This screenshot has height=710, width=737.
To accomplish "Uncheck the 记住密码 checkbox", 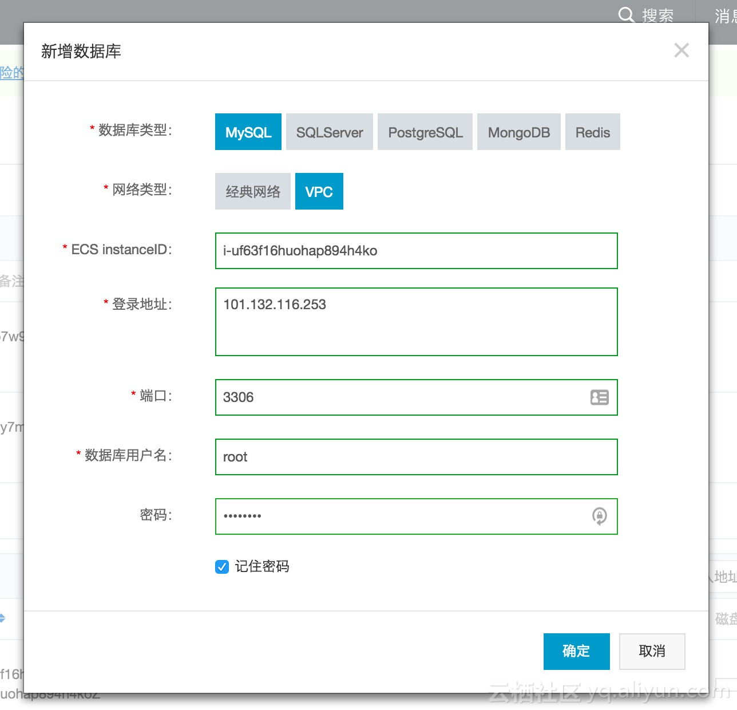I will [x=222, y=567].
